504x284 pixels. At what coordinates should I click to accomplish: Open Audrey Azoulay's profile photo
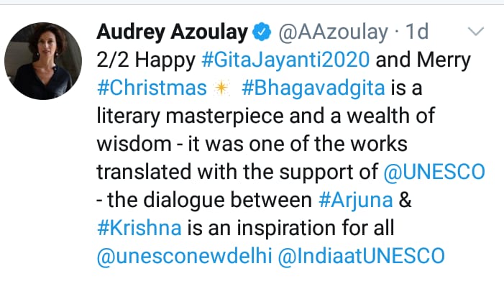[43, 61]
